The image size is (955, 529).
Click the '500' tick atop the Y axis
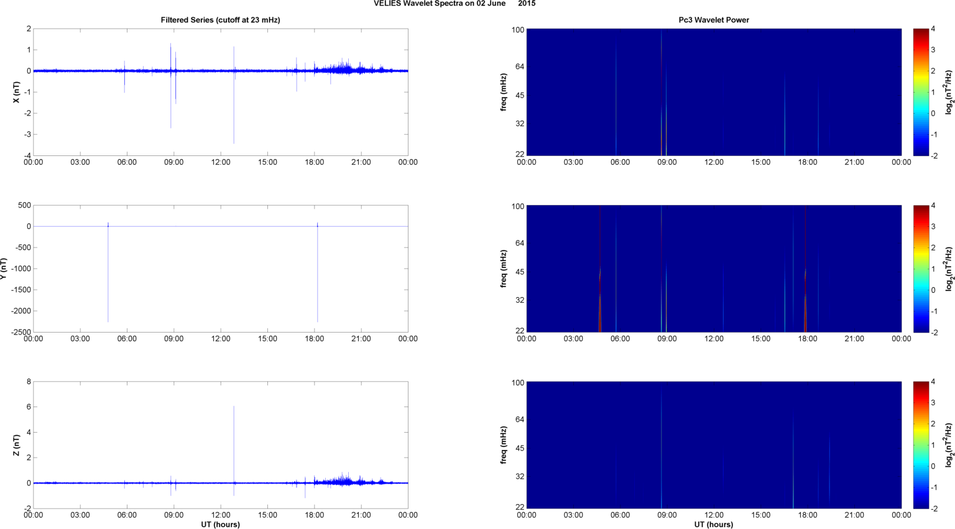pos(25,205)
